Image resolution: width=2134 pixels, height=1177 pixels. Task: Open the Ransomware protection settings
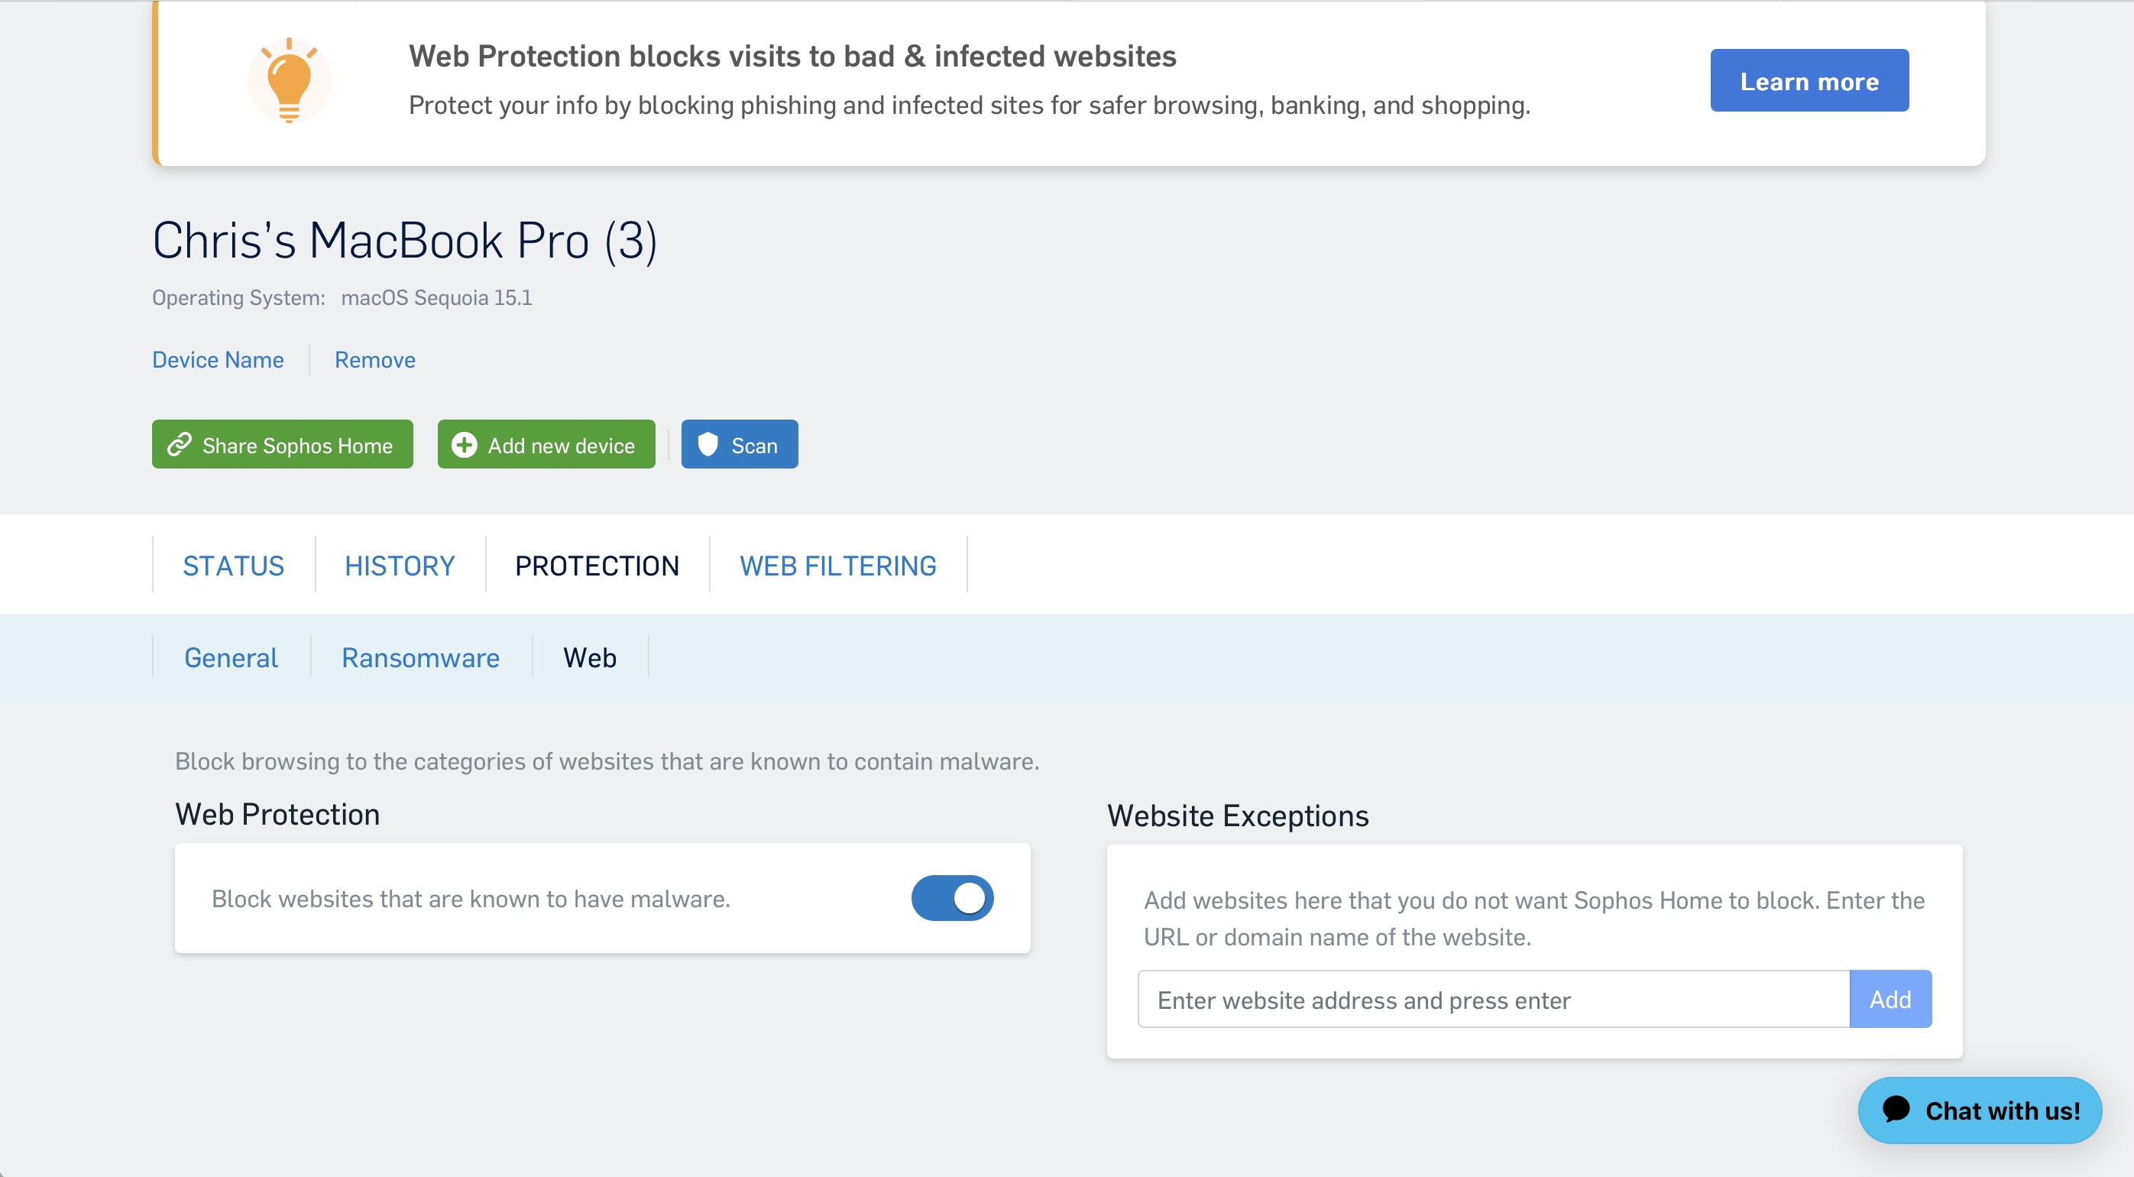pos(420,657)
